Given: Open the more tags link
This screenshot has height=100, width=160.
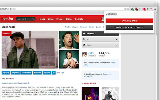Looking at the screenshot, I should pyautogui.click(x=60, y=73).
